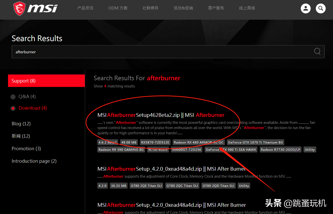Select the Download (4) filter

click(x=29, y=108)
